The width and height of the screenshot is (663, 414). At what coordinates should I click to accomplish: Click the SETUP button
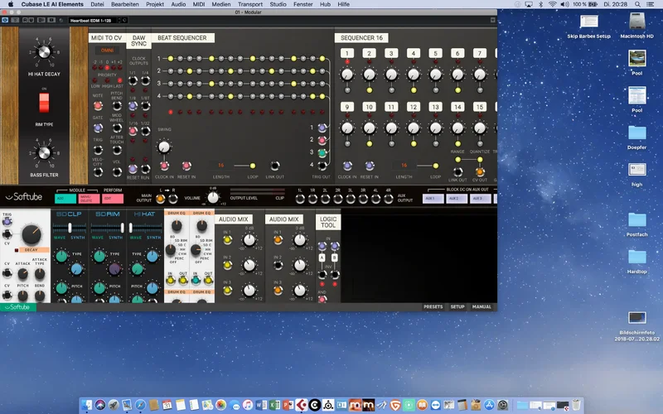point(457,306)
